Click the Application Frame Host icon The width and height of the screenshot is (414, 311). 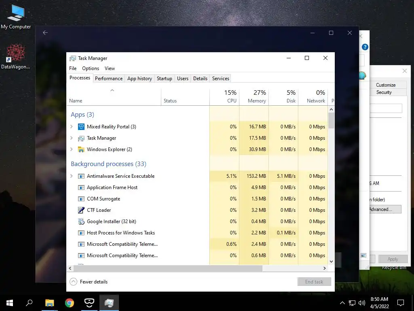click(x=81, y=187)
